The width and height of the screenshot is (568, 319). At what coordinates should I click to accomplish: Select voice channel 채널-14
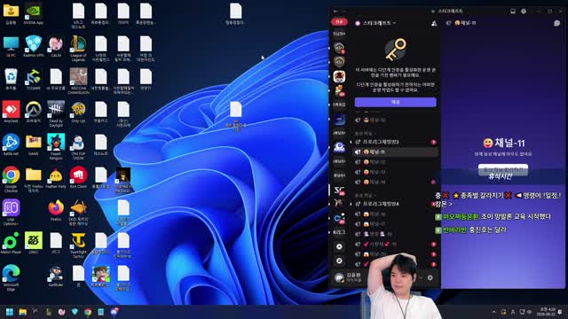point(396,182)
